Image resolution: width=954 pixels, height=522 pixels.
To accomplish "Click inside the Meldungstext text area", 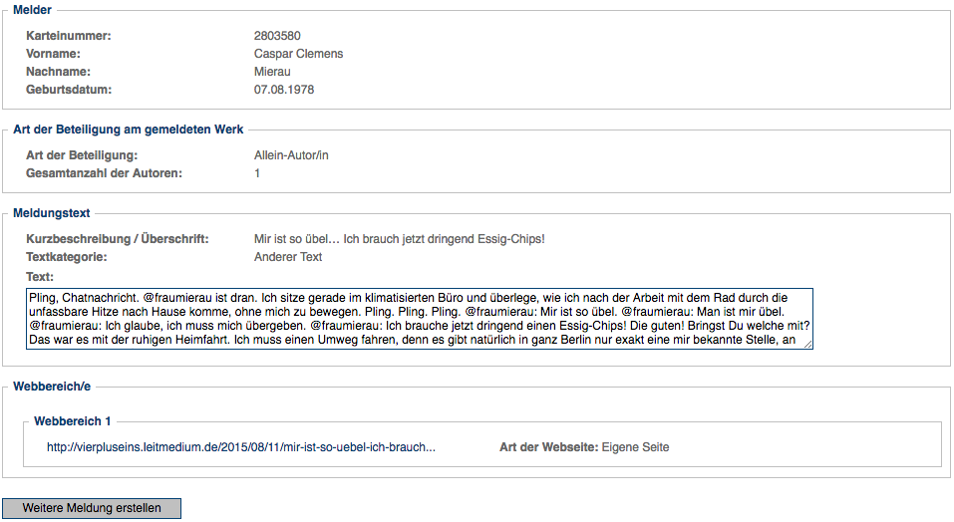I will tap(419, 319).
